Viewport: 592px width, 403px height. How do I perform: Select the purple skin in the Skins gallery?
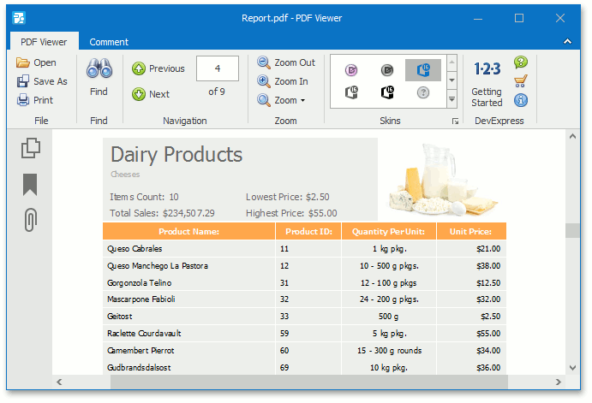(x=350, y=70)
